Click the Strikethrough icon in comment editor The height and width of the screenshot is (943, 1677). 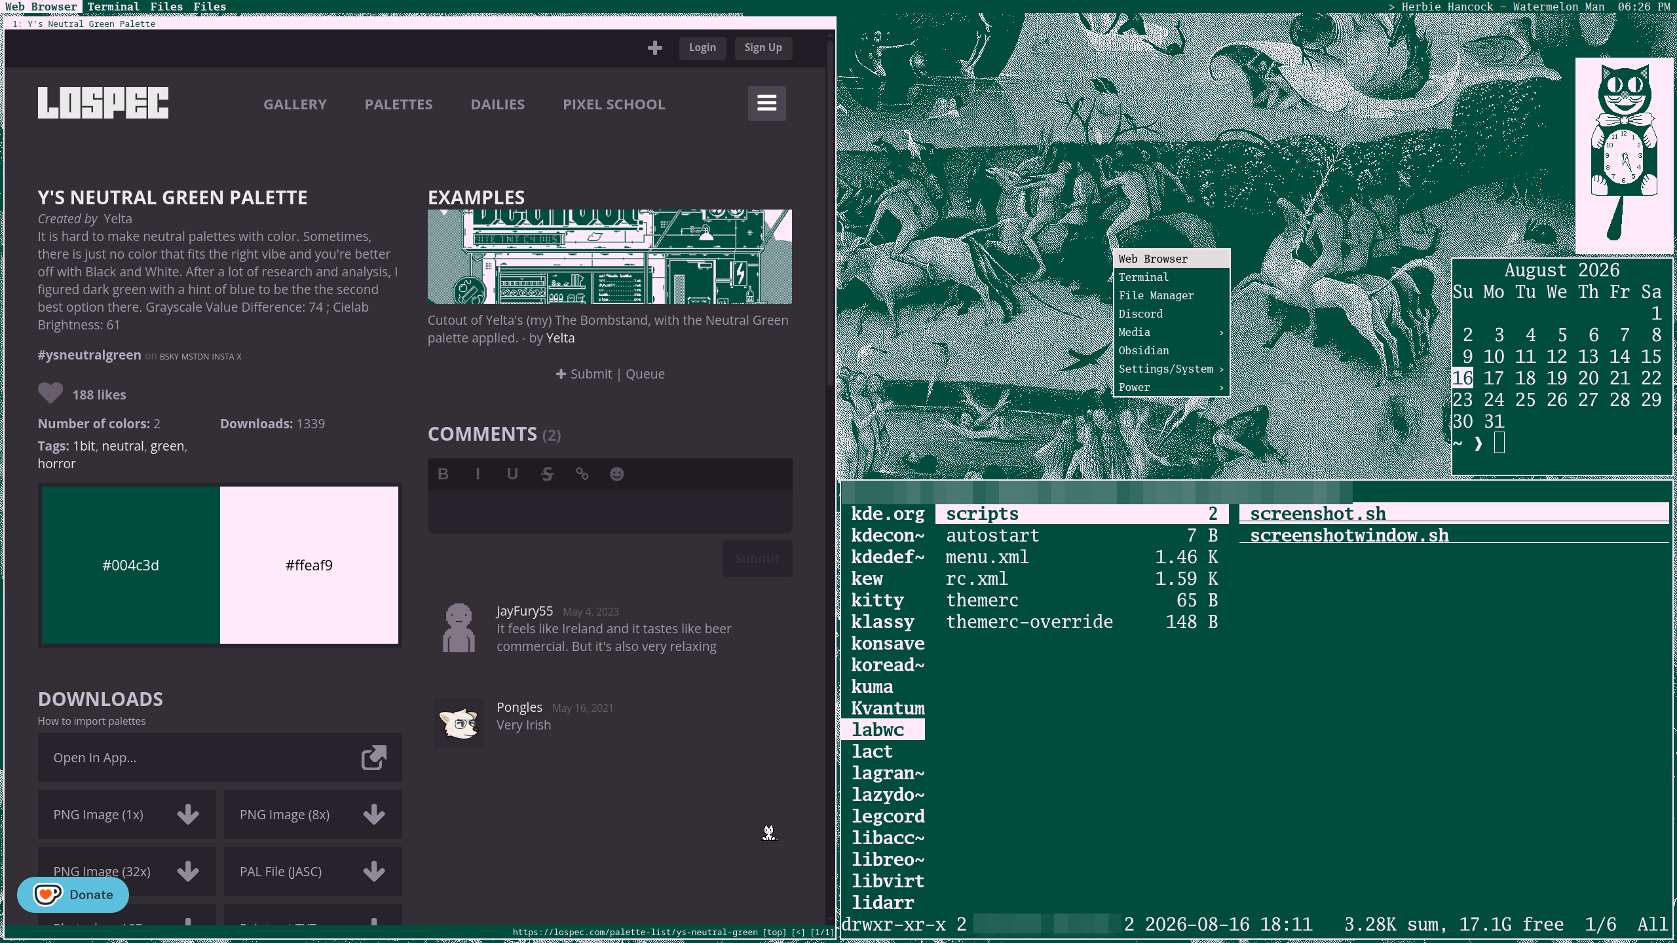[x=547, y=474]
